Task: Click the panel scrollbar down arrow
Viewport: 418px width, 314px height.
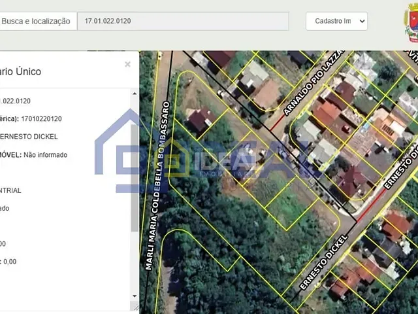Action: click(135, 296)
